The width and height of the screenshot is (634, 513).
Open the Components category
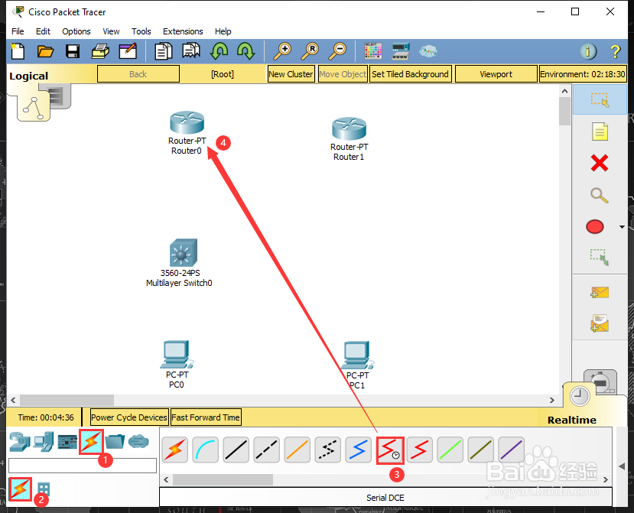(x=67, y=442)
